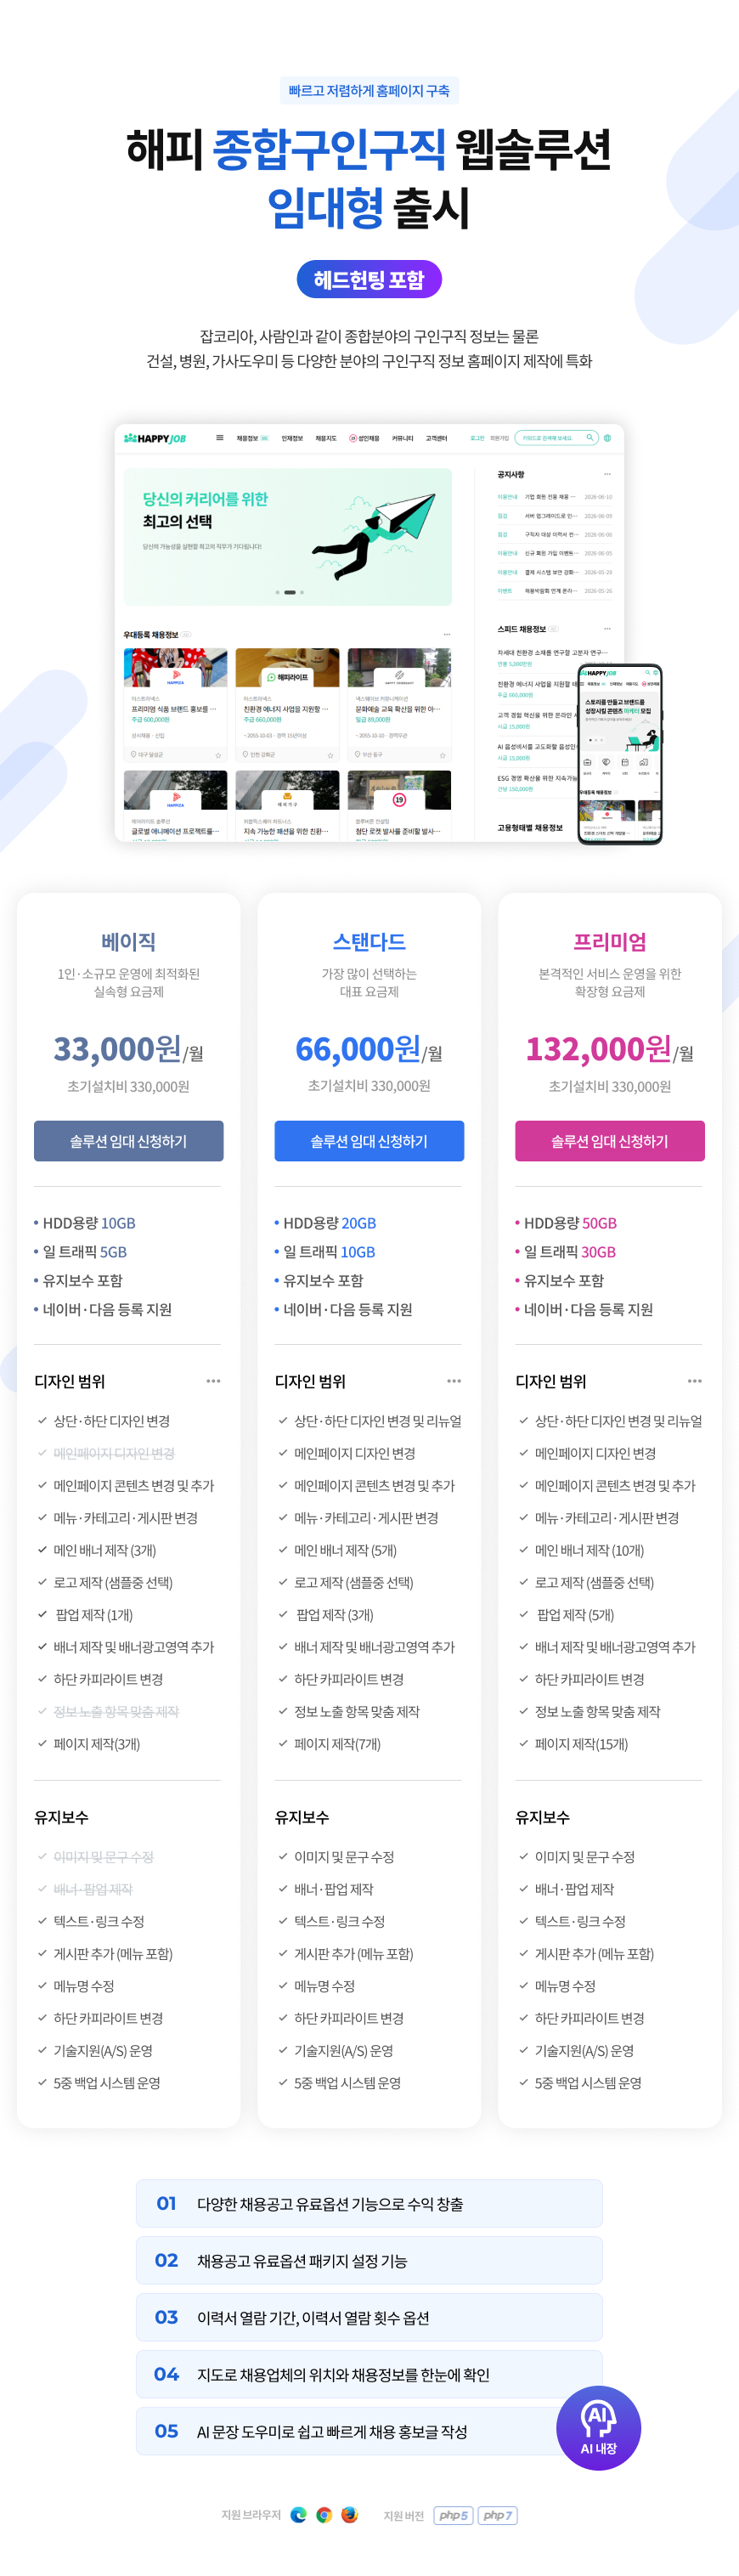Expand the Premium plan 디자인 범위 more dots
The image size is (739, 2576).
694,1381
